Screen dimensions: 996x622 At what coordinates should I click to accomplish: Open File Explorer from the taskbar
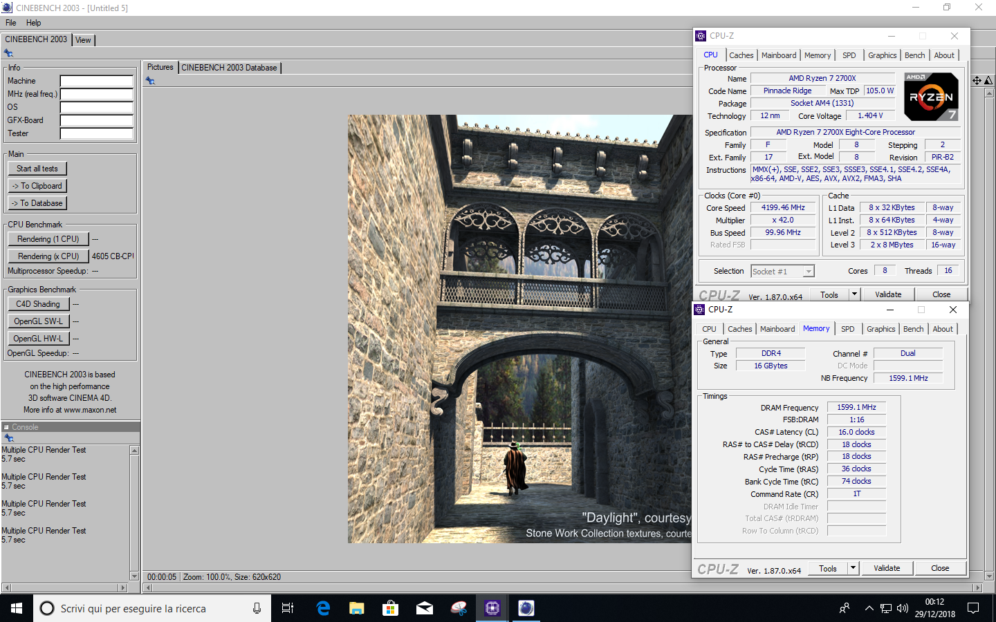click(357, 608)
